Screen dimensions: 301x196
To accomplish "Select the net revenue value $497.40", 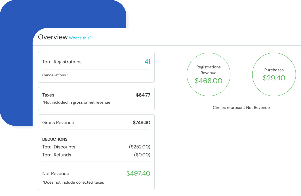I will (x=138, y=173).
